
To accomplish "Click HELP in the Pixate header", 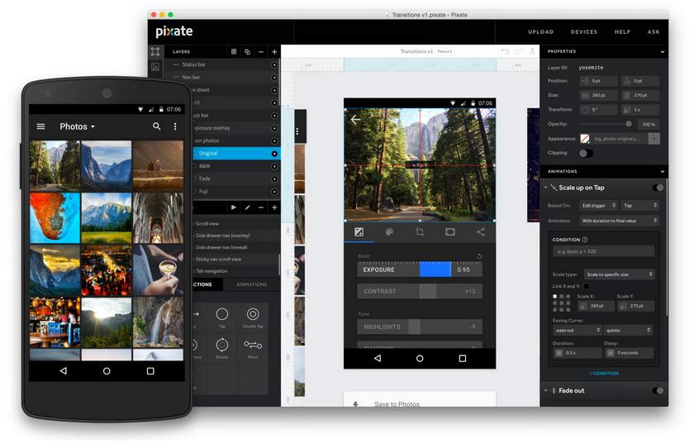I will pyautogui.click(x=622, y=32).
